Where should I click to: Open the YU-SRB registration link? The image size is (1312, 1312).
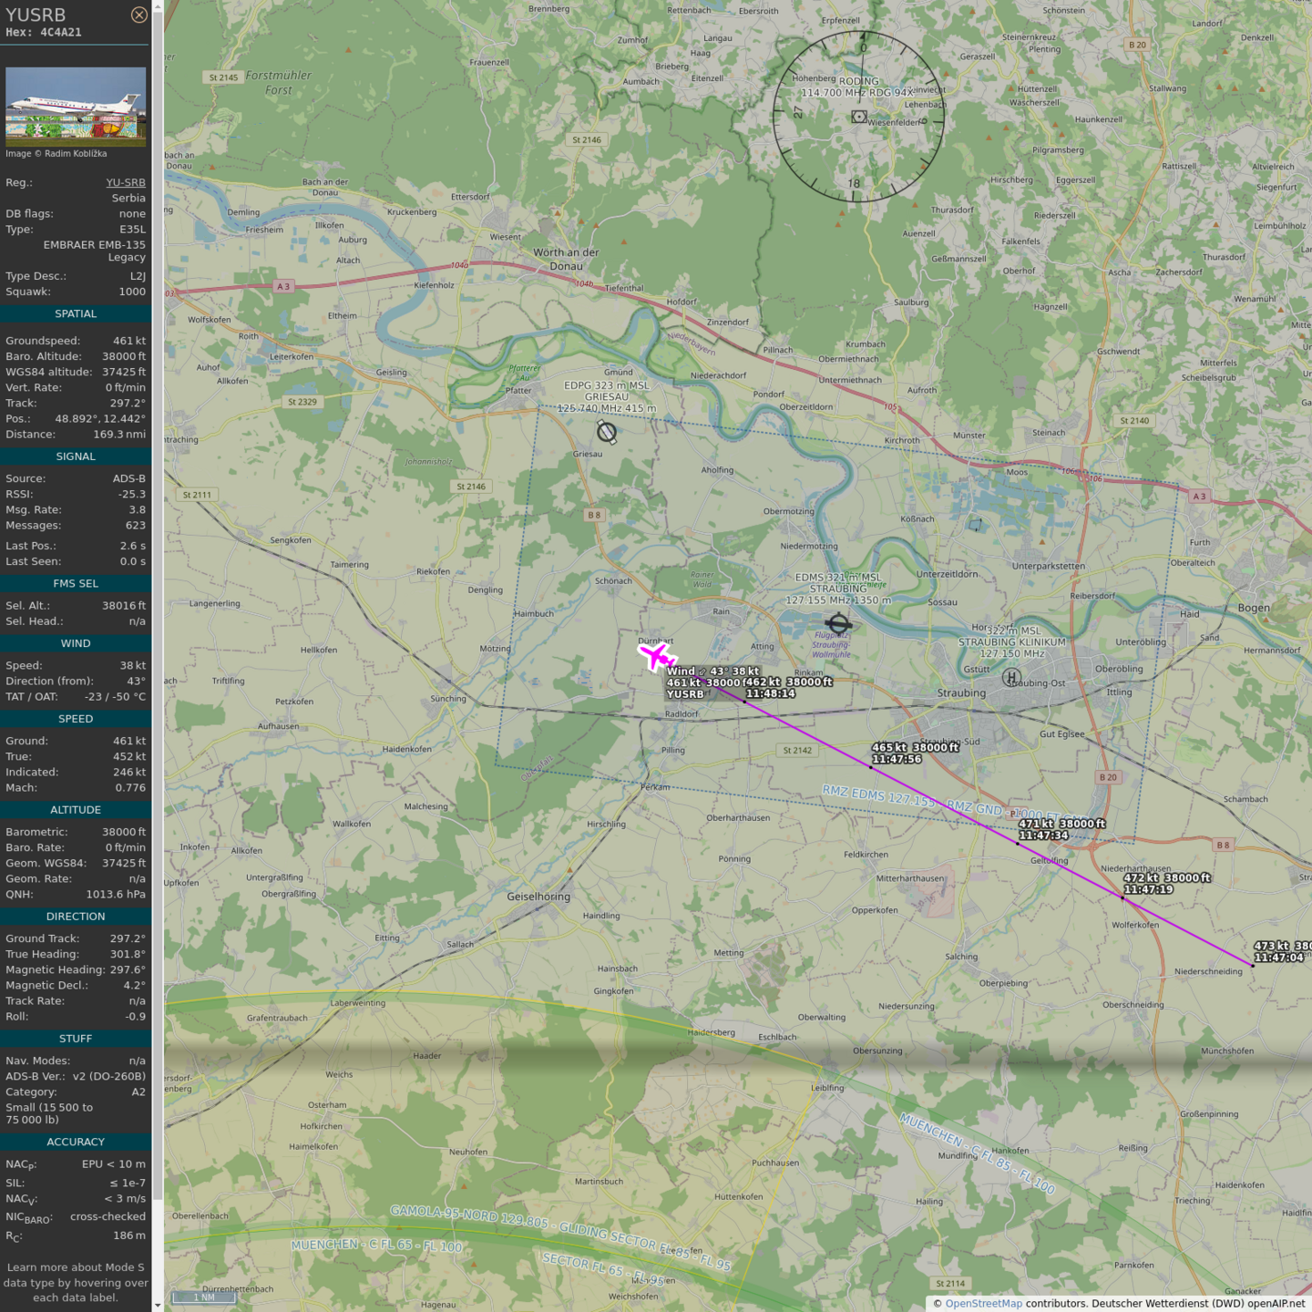coord(126,182)
